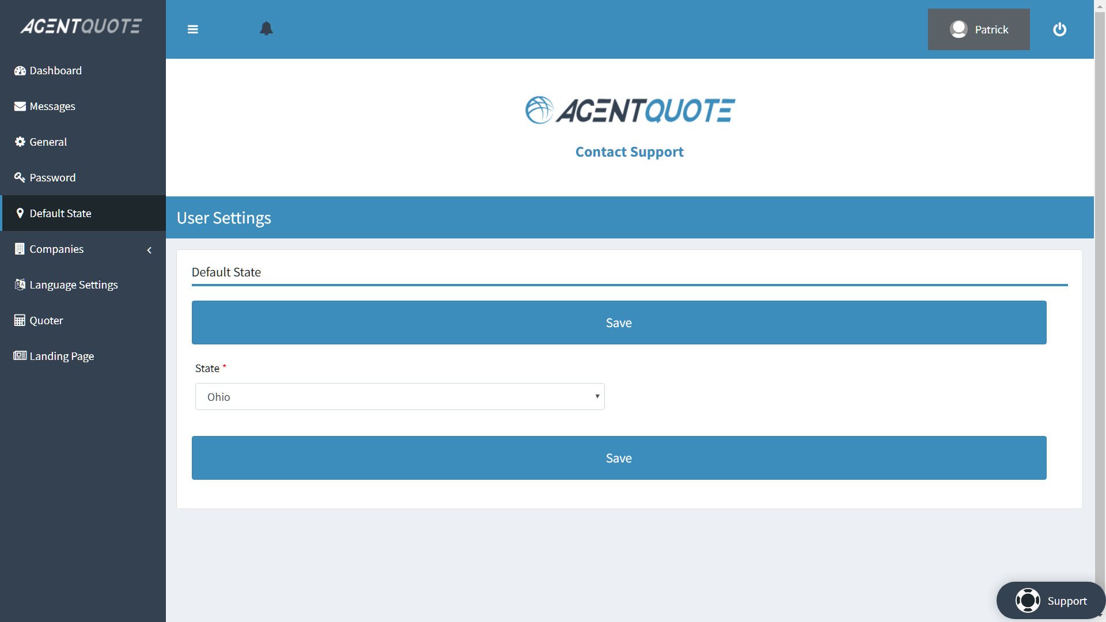Open General settings in sidebar
The height and width of the screenshot is (622, 1106).
pyautogui.click(x=83, y=142)
